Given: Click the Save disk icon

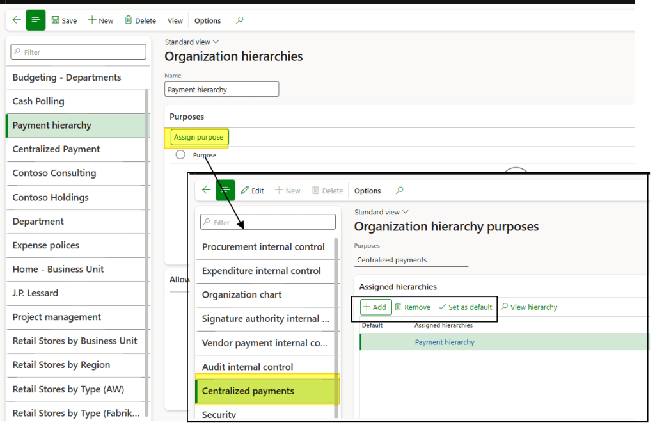Looking at the screenshot, I should 56,20.
